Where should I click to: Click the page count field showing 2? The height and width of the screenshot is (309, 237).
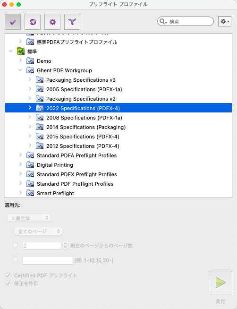tap(42, 246)
